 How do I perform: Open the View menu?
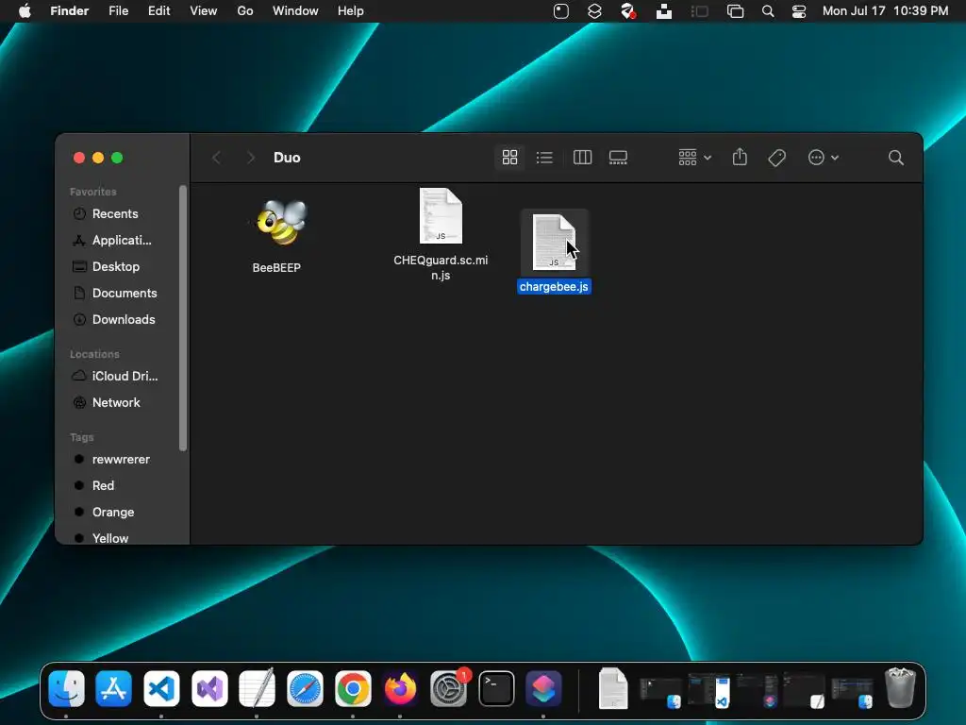pyautogui.click(x=204, y=11)
